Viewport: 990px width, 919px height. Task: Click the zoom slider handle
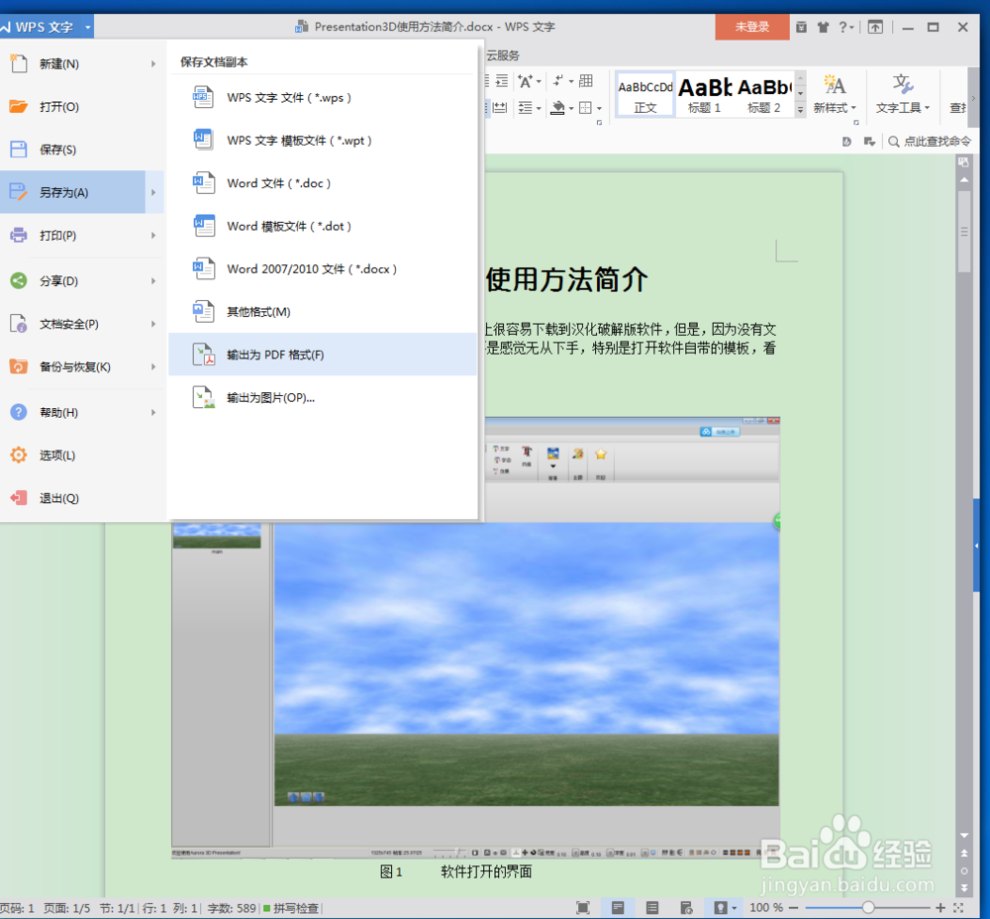point(868,908)
